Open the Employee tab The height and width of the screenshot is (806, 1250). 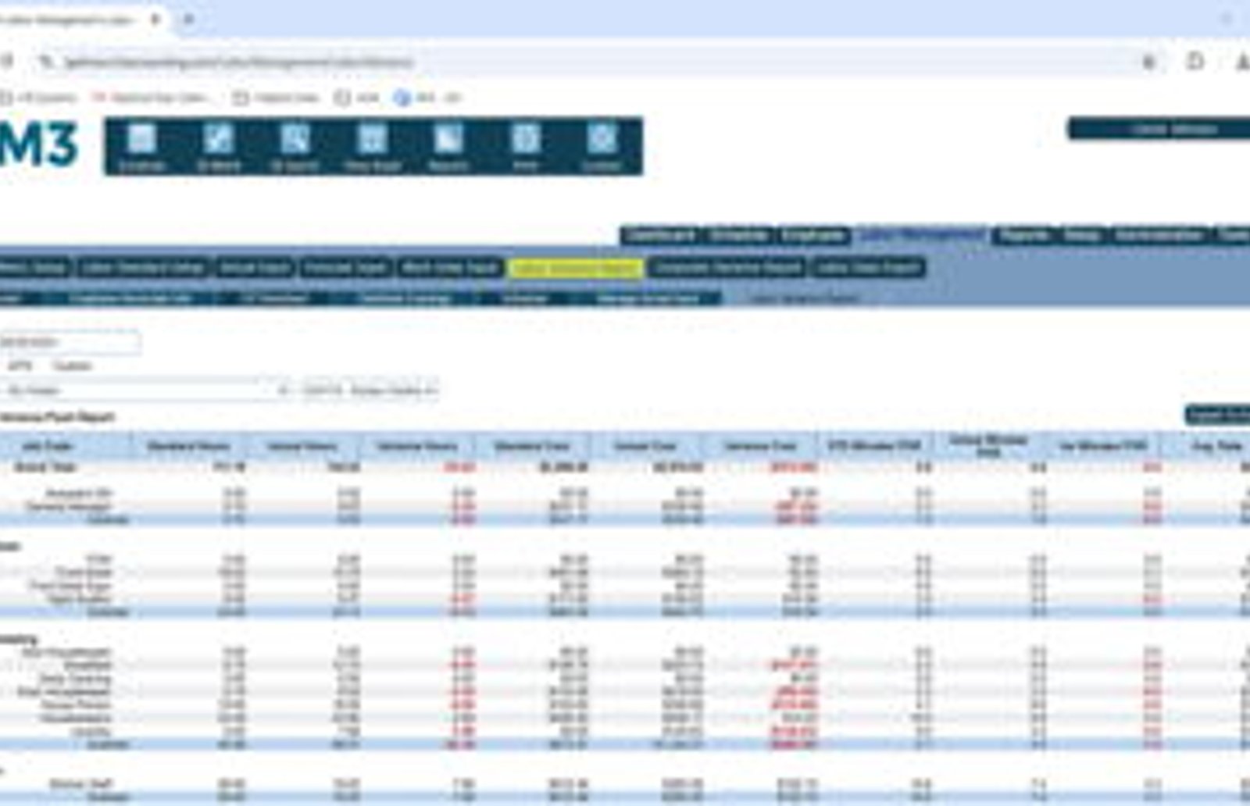[813, 235]
